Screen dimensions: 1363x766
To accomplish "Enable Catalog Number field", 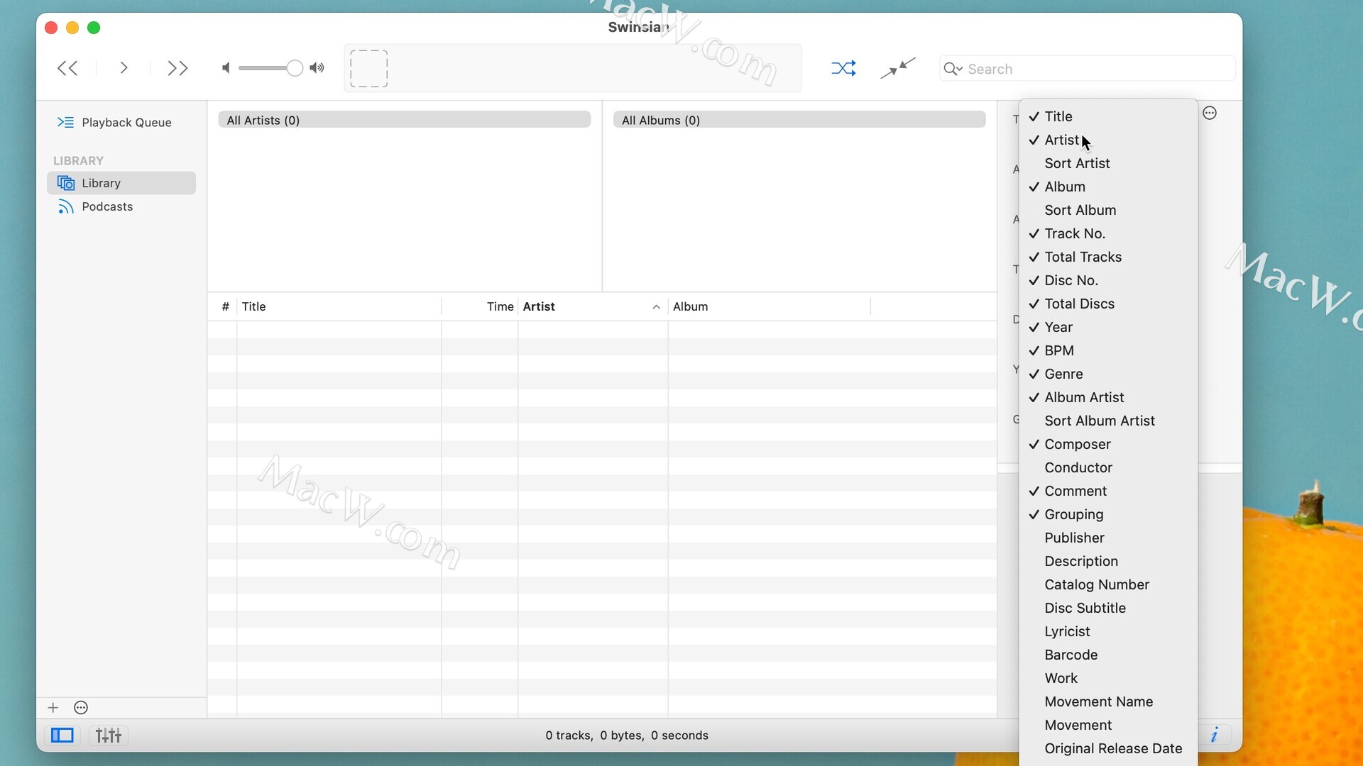I will (x=1108, y=584).
